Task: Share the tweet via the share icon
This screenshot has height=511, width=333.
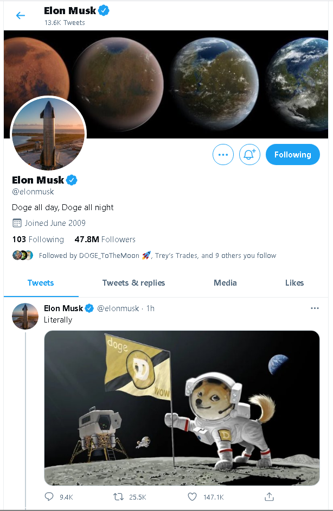Action: pyautogui.click(x=269, y=496)
